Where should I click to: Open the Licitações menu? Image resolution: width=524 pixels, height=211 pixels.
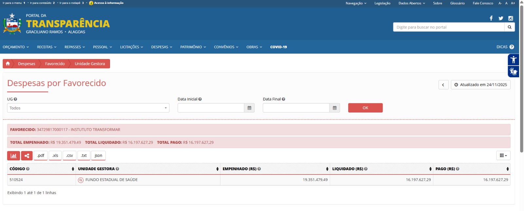coord(131,47)
